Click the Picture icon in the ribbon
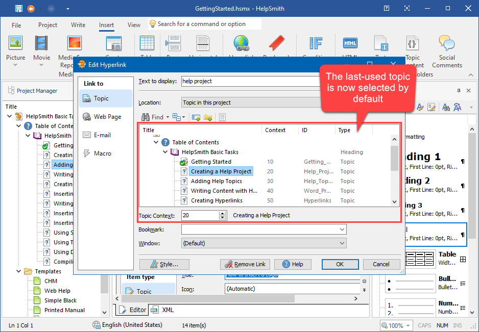 [15, 44]
